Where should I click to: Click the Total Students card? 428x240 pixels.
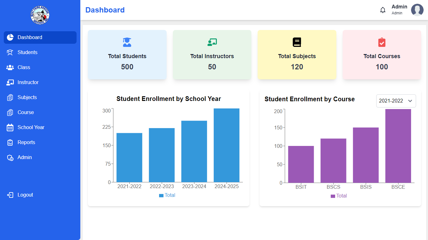pyautogui.click(x=127, y=55)
